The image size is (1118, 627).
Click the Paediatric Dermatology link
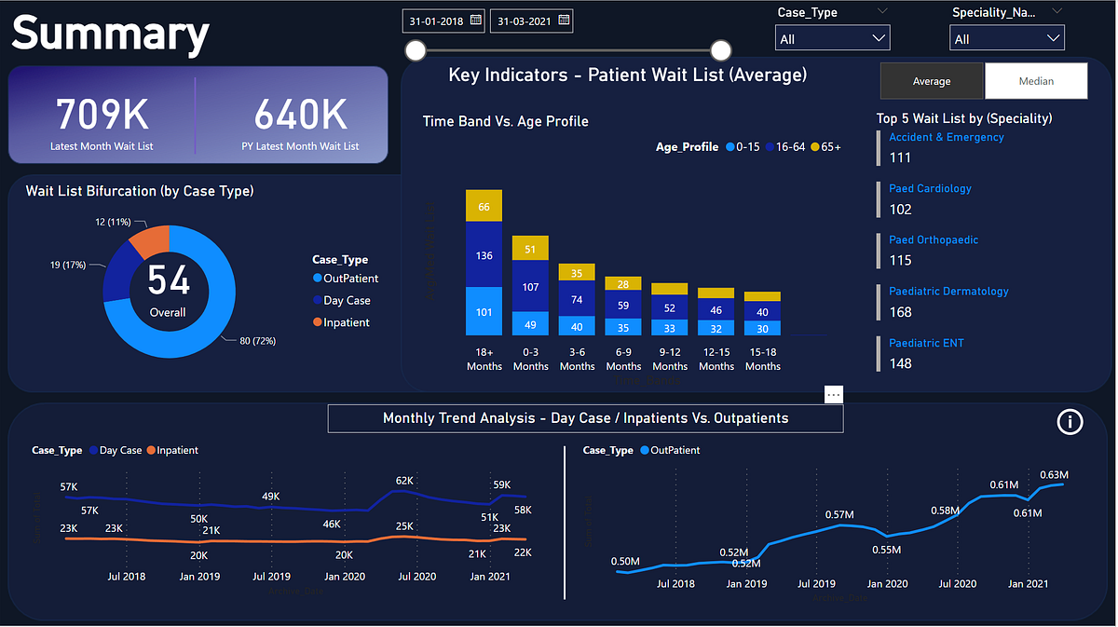pos(948,291)
